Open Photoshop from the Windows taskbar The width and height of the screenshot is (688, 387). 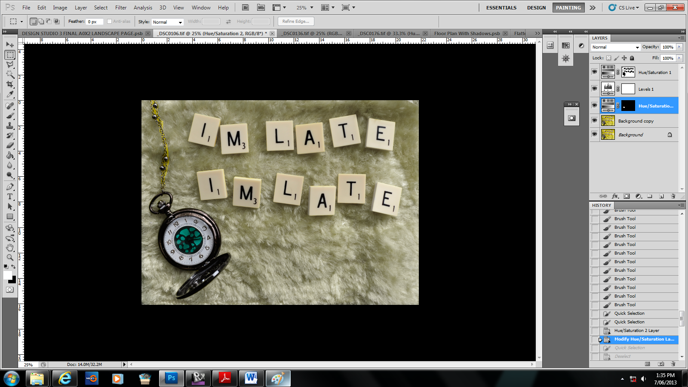(x=171, y=378)
